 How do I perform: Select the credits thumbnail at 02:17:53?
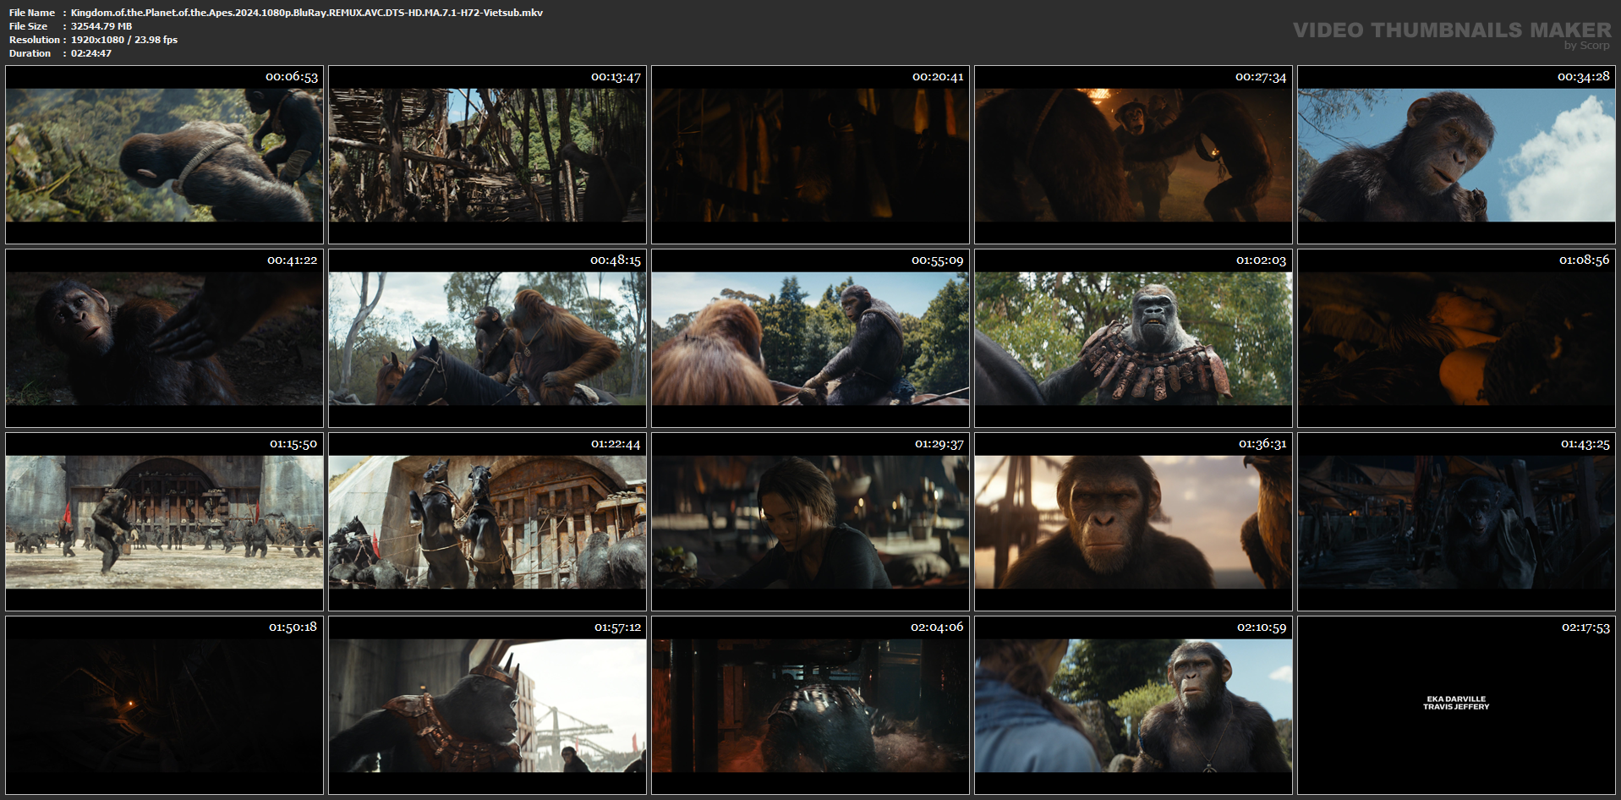[x=1456, y=705]
